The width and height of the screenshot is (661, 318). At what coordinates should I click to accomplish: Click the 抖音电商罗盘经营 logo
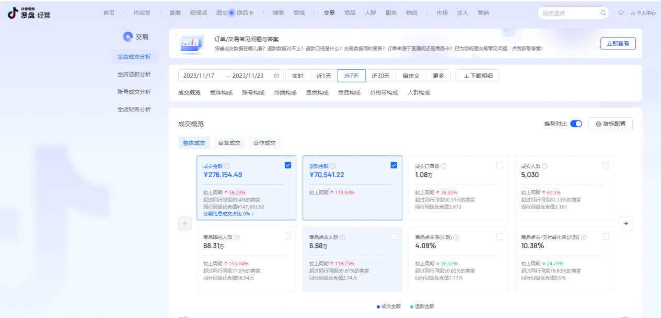pyautogui.click(x=29, y=13)
